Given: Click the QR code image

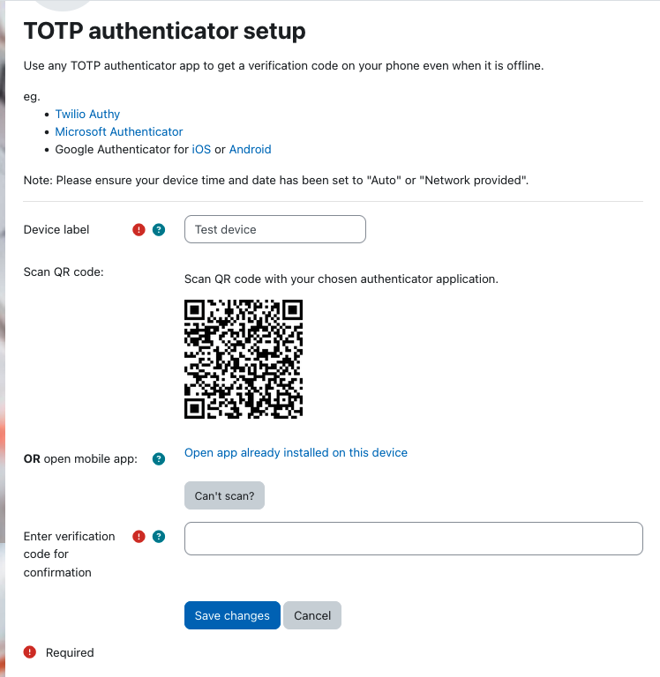Looking at the screenshot, I should (244, 360).
